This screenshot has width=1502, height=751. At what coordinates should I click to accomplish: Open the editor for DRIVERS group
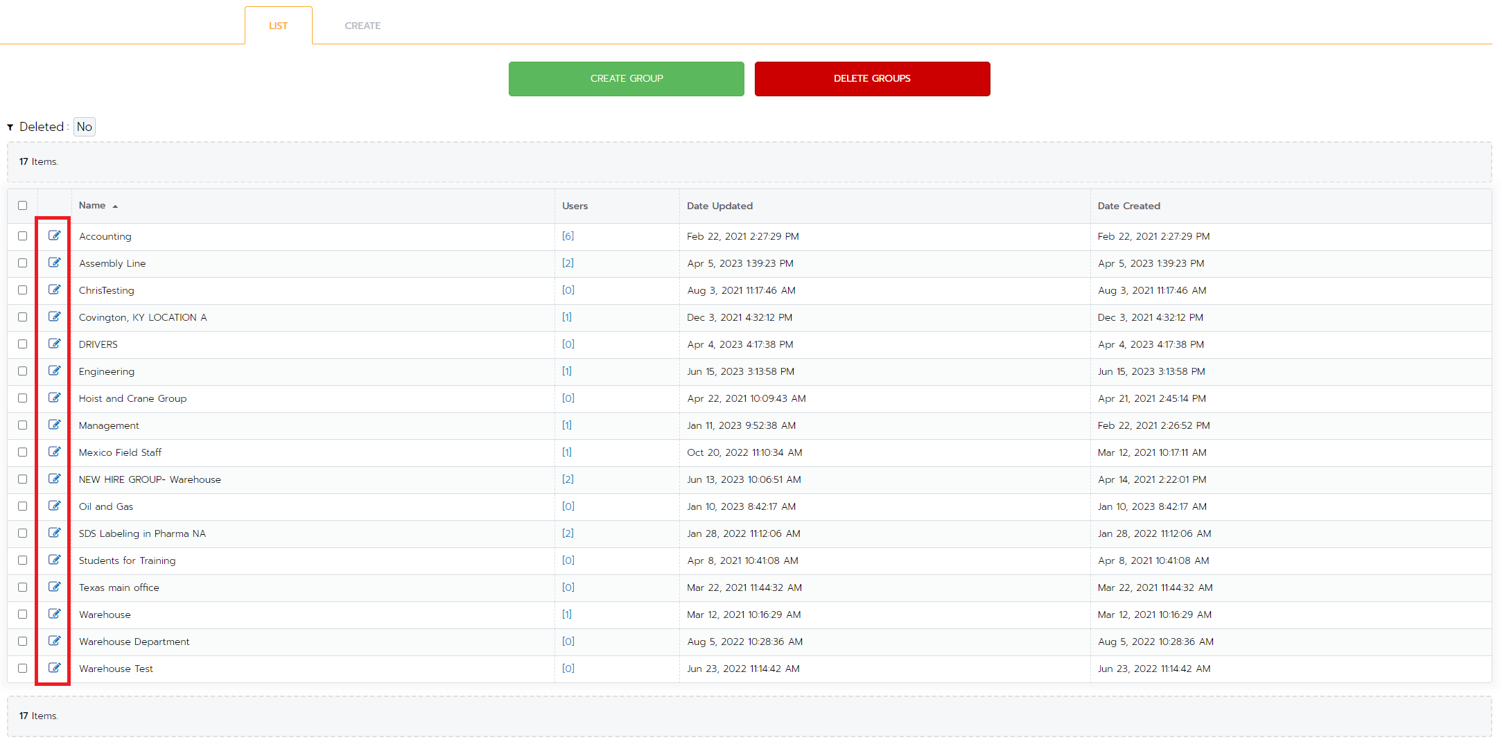click(x=54, y=343)
